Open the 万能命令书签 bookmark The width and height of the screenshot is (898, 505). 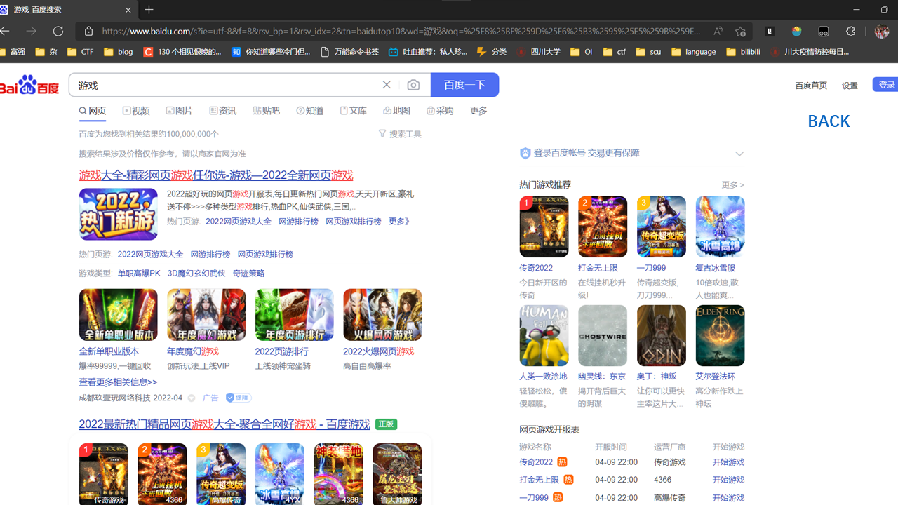click(349, 51)
